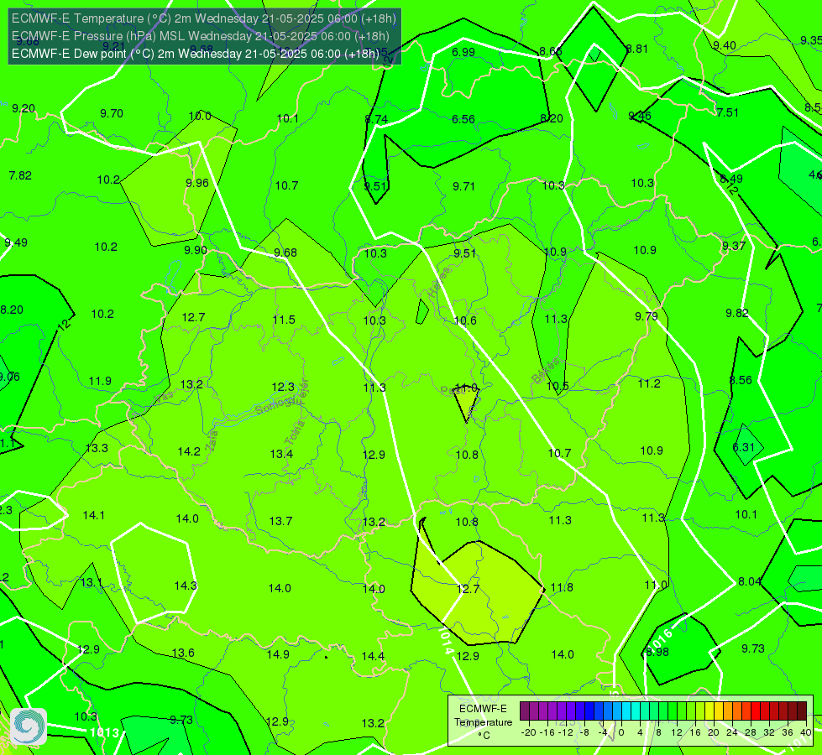Click the 6.56 temperature value
This screenshot has height=755, width=822.
click(x=463, y=119)
